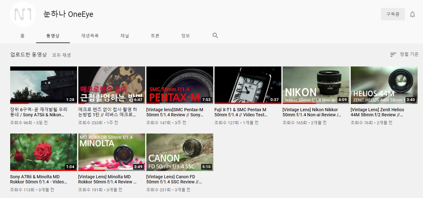Open the 장위 6구역 video thumbnail
The image size is (423, 198).
pos(44,85)
